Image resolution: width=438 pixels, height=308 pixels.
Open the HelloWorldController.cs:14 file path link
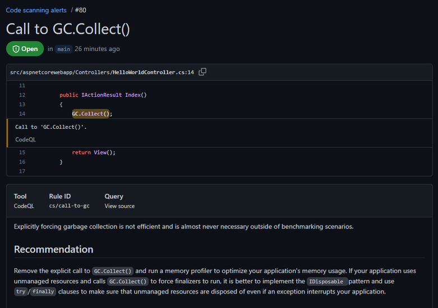pos(102,72)
